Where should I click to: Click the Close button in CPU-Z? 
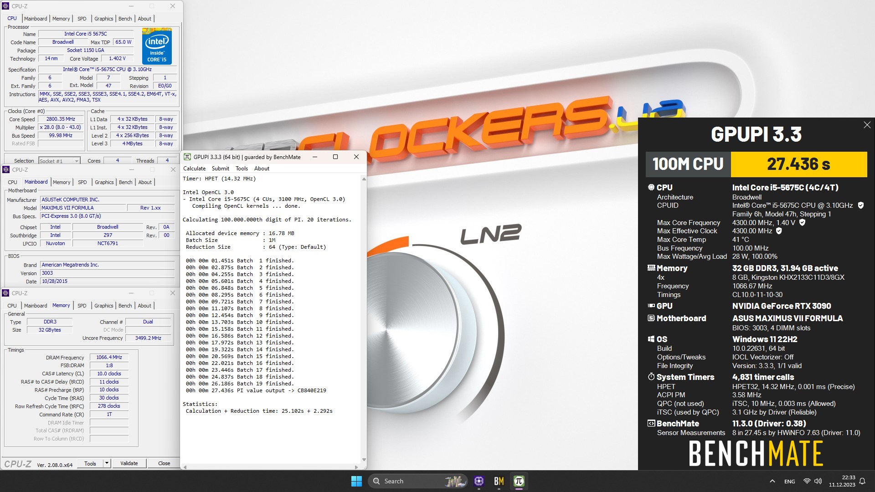pyautogui.click(x=164, y=463)
